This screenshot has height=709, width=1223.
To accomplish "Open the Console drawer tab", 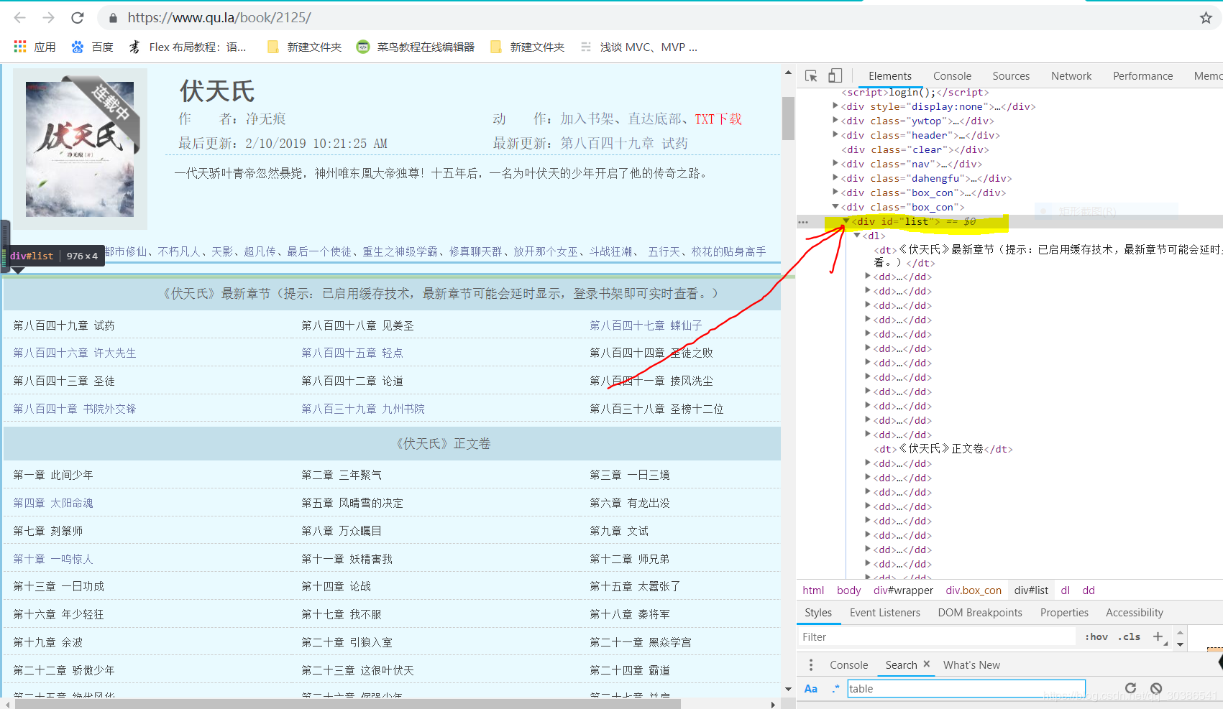I will coord(848,665).
